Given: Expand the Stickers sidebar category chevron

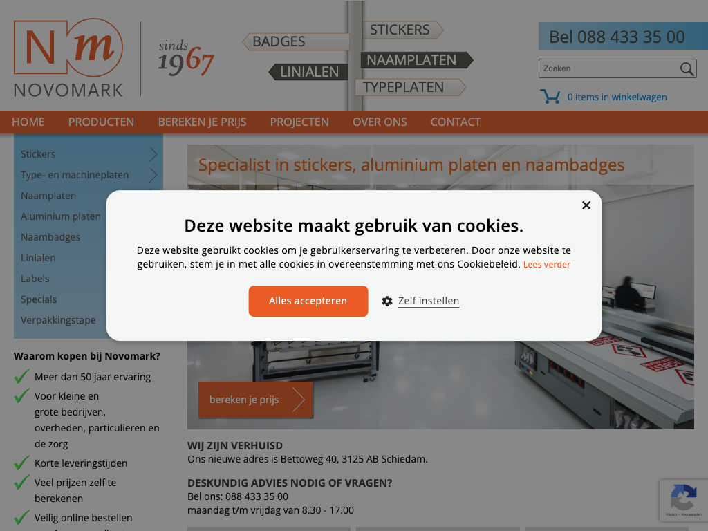Looking at the screenshot, I should [153, 154].
